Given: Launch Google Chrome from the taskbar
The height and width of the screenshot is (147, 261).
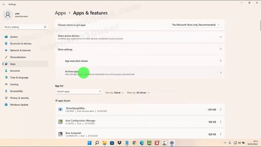Looking at the screenshot, I should [134, 143].
